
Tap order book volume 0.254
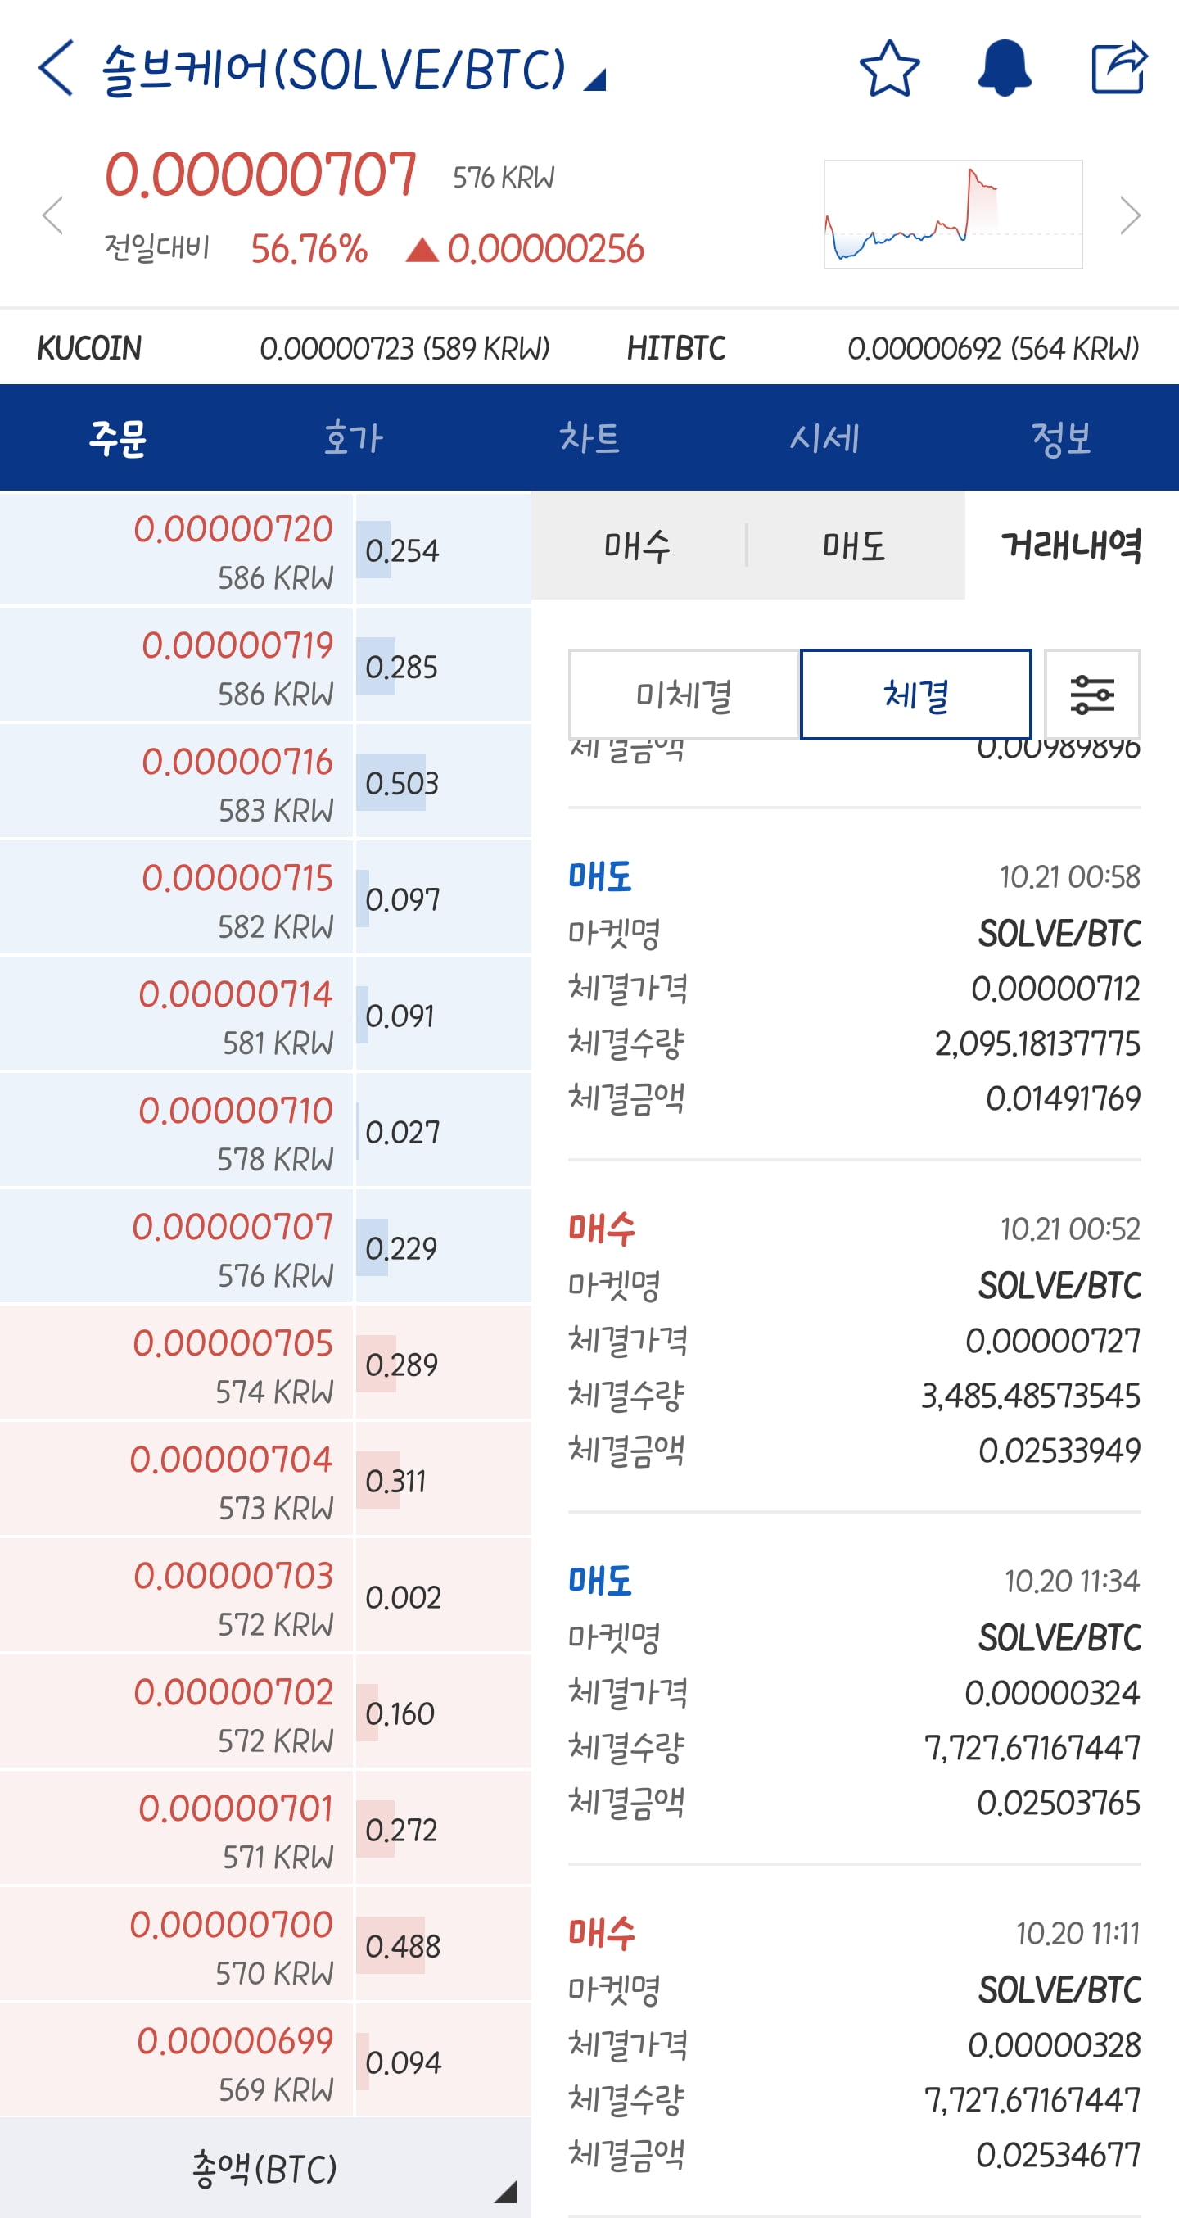click(x=402, y=551)
